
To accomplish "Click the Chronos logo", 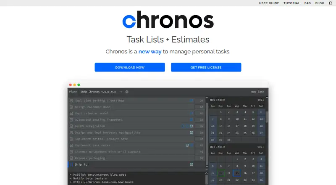I will (x=168, y=20).
